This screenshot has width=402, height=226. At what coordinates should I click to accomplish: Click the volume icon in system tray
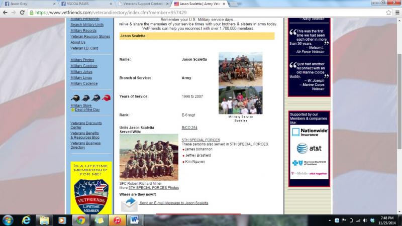click(365, 220)
